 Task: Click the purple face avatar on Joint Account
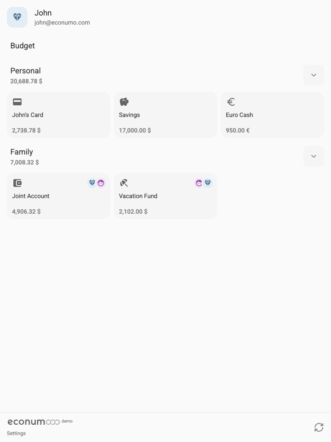click(101, 183)
